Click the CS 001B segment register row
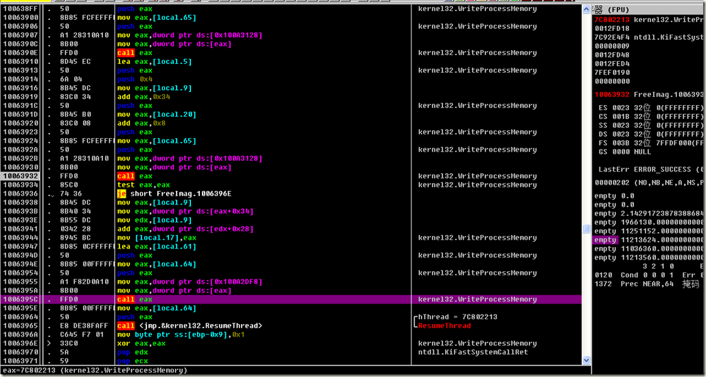The height and width of the screenshot is (377, 706). pyautogui.click(x=651, y=117)
